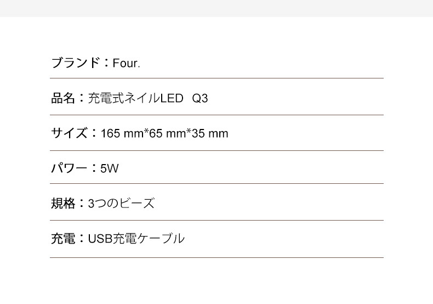Image resolution: width=433 pixels, height=304 pixels.
Task: Click the パワー label
Action: coord(70,168)
